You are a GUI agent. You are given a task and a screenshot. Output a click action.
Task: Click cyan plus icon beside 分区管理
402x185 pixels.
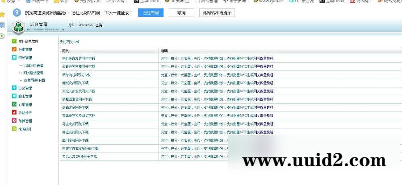(14, 88)
